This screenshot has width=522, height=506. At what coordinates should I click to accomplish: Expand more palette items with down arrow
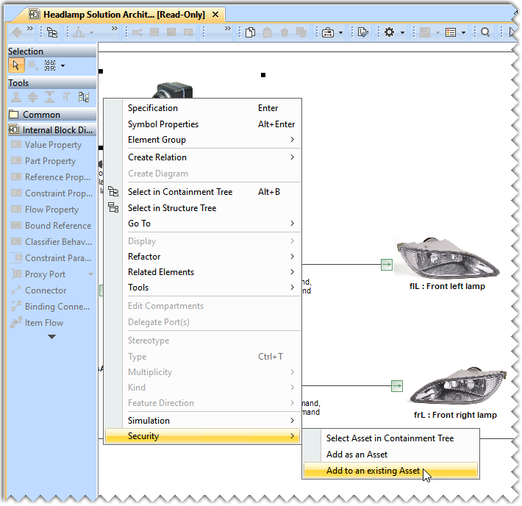pyautogui.click(x=51, y=337)
